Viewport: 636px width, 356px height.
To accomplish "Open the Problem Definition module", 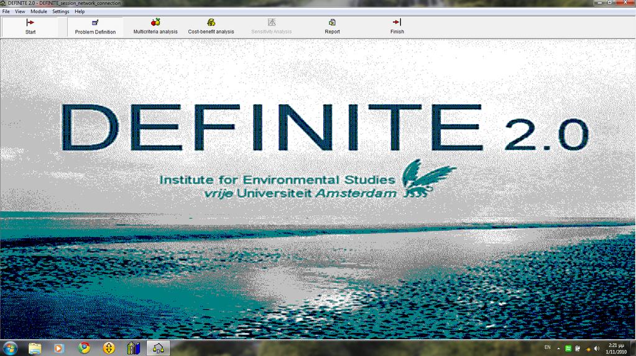I will coord(95,27).
